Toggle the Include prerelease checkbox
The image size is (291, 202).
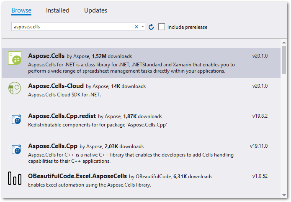pyautogui.click(x=162, y=27)
